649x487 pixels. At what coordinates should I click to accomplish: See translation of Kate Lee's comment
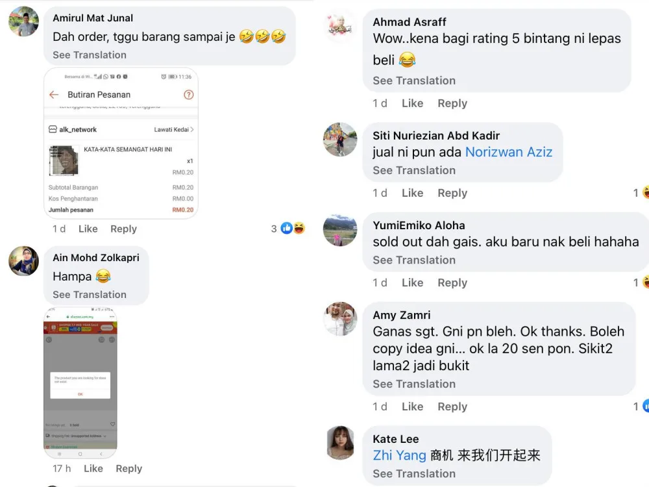(x=414, y=473)
